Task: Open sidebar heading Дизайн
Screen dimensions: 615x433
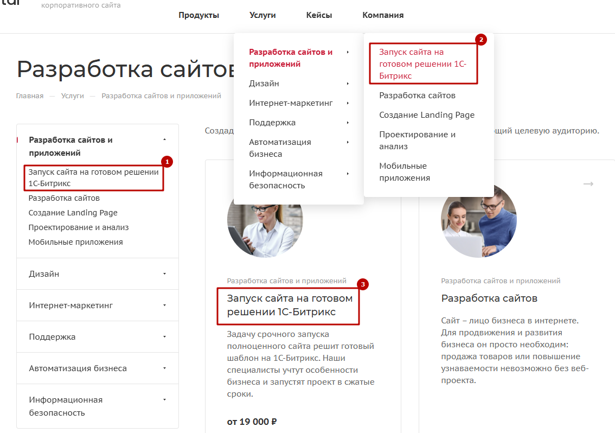Action: (44, 274)
